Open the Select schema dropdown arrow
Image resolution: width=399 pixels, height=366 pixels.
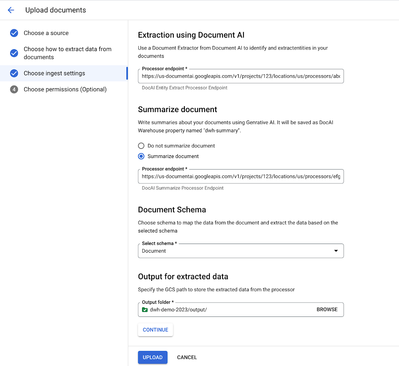point(336,251)
